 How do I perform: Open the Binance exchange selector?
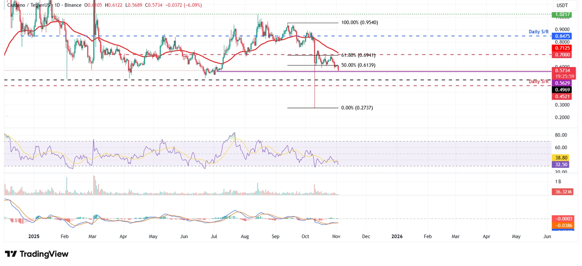click(x=73, y=5)
